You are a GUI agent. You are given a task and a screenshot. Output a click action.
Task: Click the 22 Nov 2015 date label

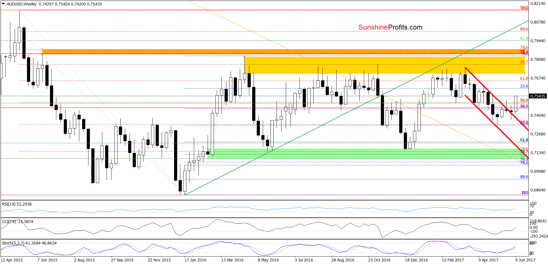[x=159, y=260]
